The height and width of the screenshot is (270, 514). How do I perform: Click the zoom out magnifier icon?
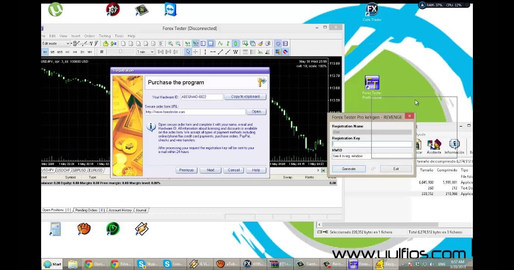tap(178, 44)
